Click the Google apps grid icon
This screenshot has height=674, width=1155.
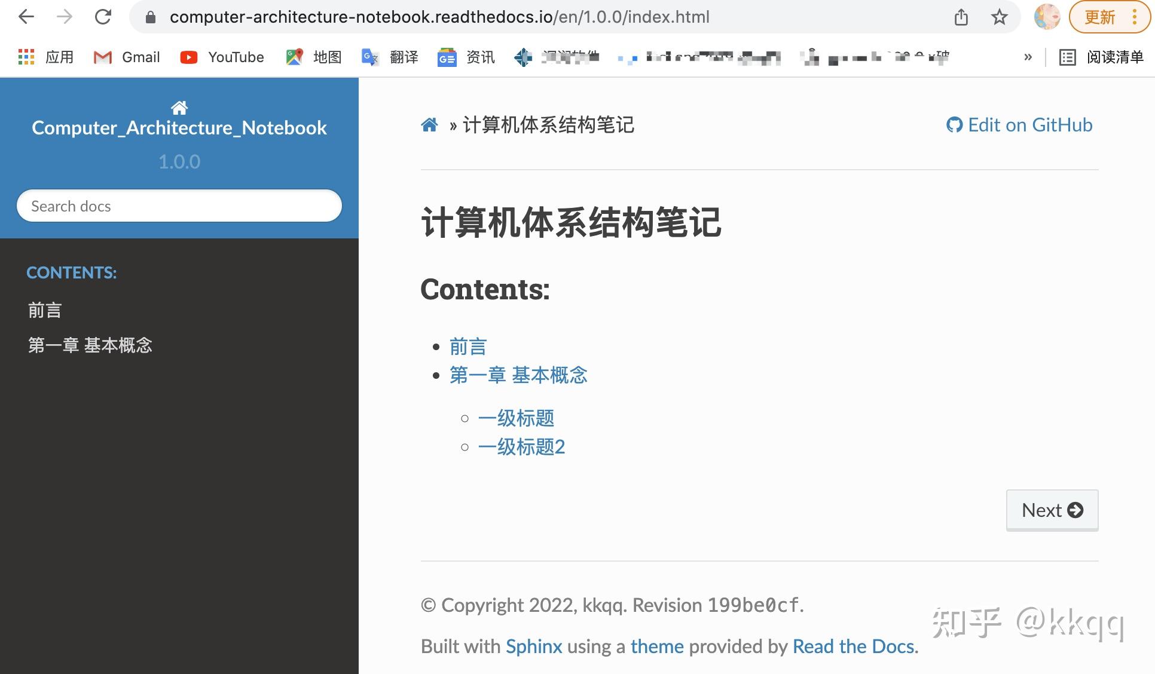click(26, 57)
